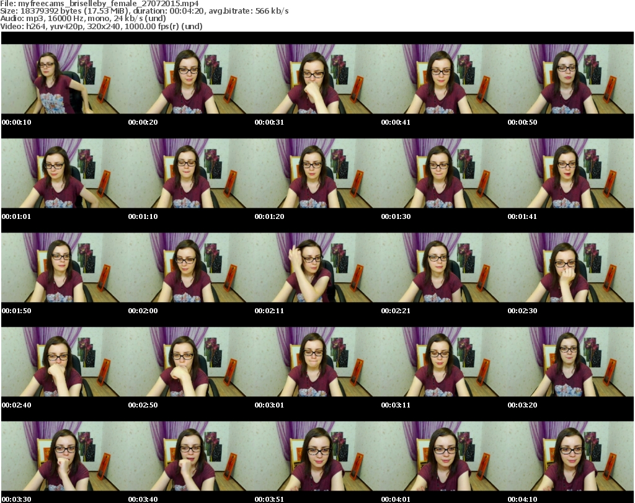Select the thumbnail at 00:03:40

tap(191, 456)
